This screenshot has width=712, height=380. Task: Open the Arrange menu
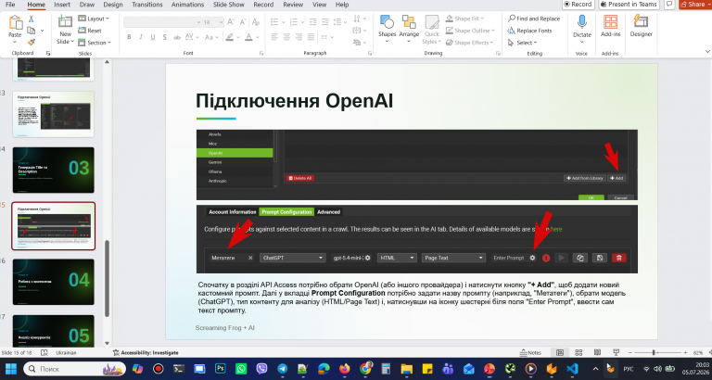coord(409,29)
